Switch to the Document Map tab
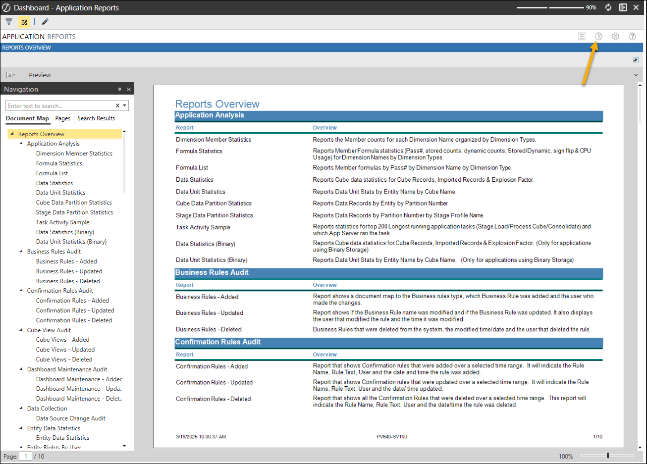Viewport: 647px width, 464px height. [27, 118]
